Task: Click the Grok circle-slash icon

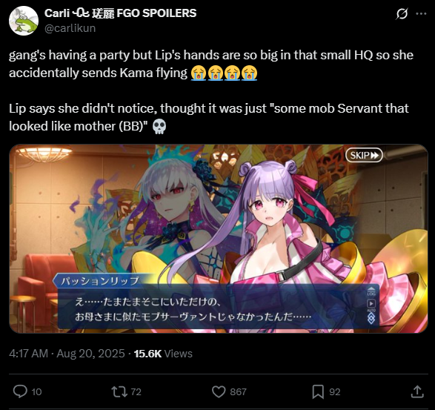Action: point(402,13)
